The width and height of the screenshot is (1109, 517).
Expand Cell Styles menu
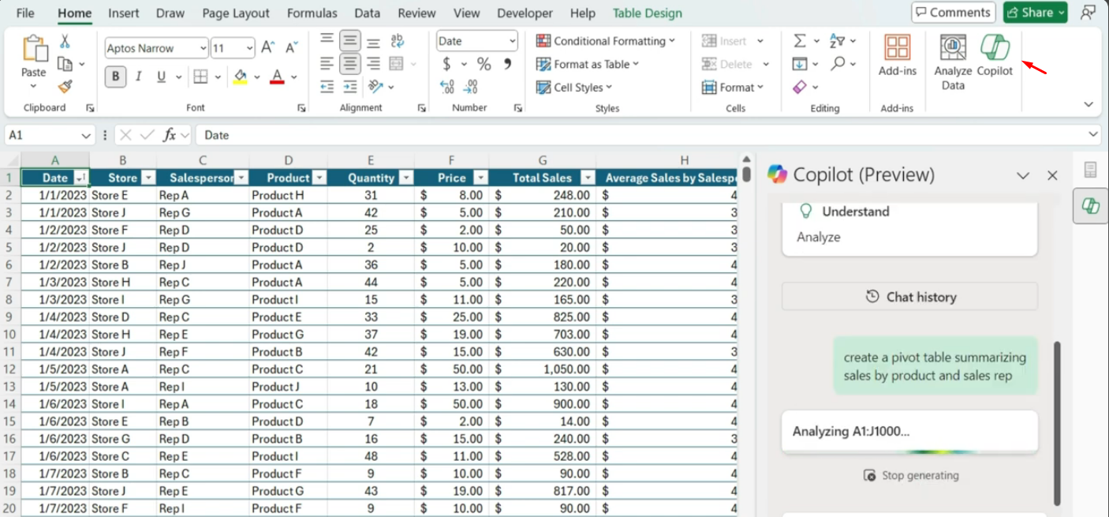tap(573, 88)
